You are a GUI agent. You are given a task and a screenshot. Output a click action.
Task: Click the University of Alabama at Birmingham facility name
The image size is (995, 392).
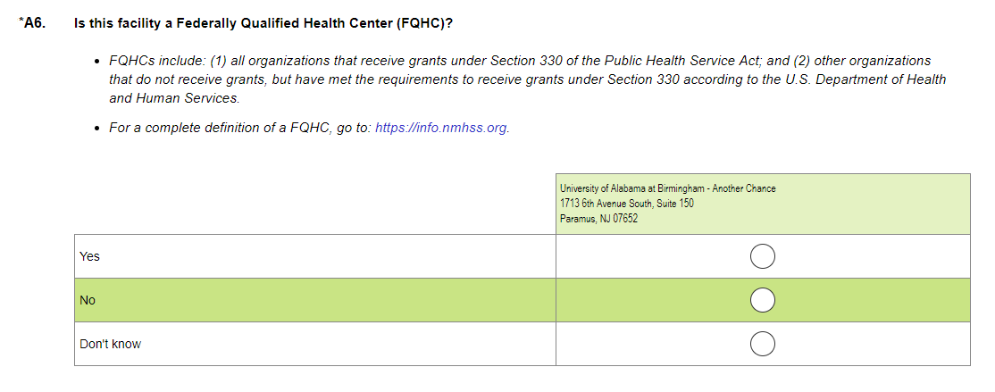coord(667,188)
